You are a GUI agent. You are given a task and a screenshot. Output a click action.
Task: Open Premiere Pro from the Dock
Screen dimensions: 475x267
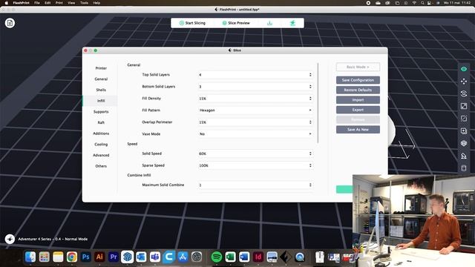point(114,257)
